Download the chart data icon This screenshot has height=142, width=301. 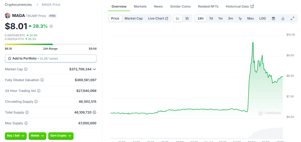[283, 18]
